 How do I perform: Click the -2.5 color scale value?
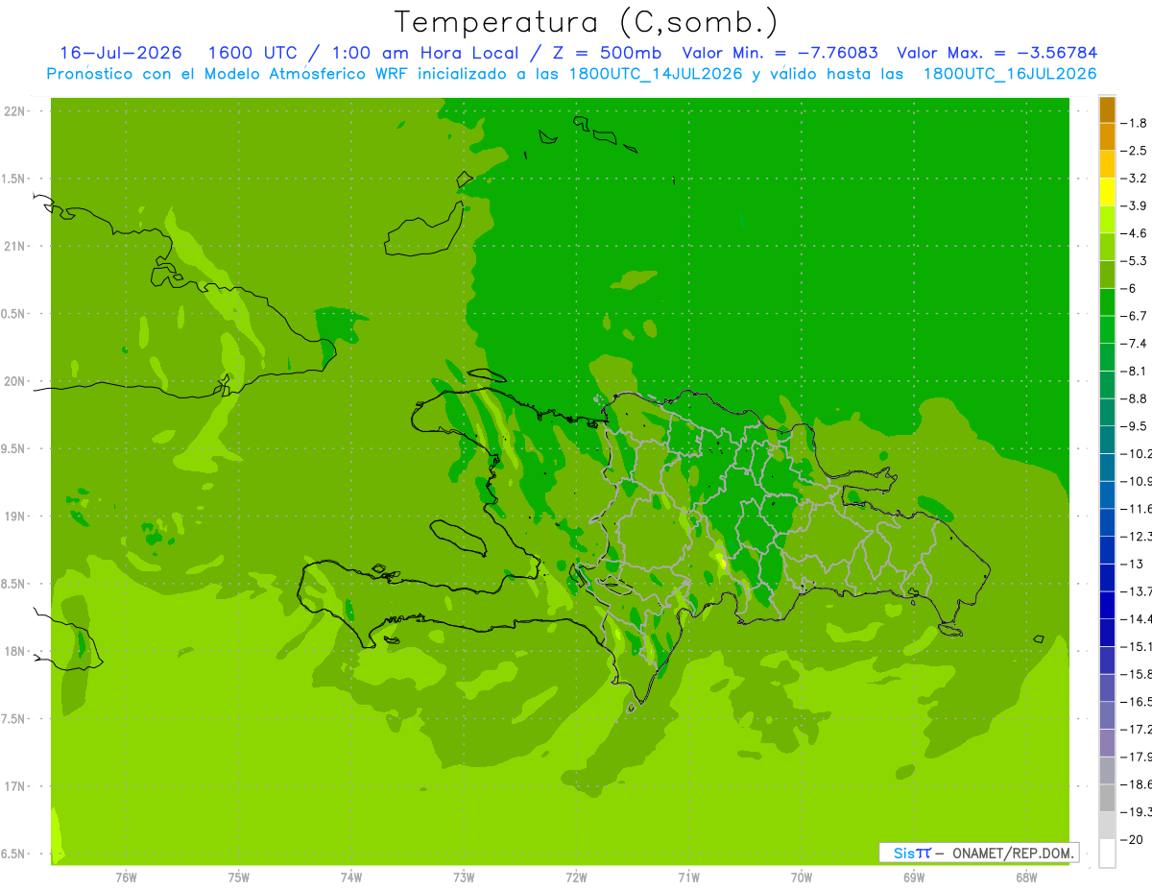pos(1134,151)
